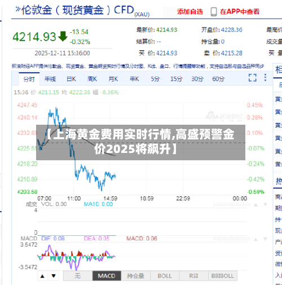Choose the 持仓量 indicator button

pyautogui.click(x=135, y=276)
